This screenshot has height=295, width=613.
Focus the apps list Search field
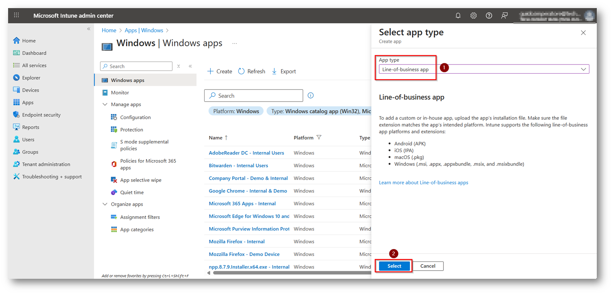point(254,95)
